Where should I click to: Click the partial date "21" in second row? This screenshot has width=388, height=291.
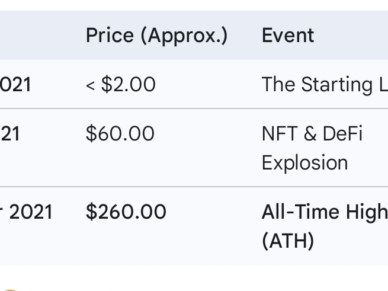tap(10, 134)
